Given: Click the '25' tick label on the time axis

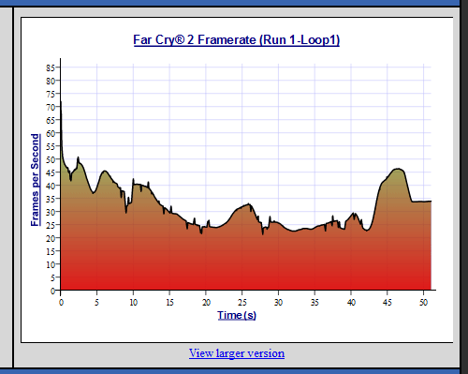Looking at the screenshot, I should (242, 302).
